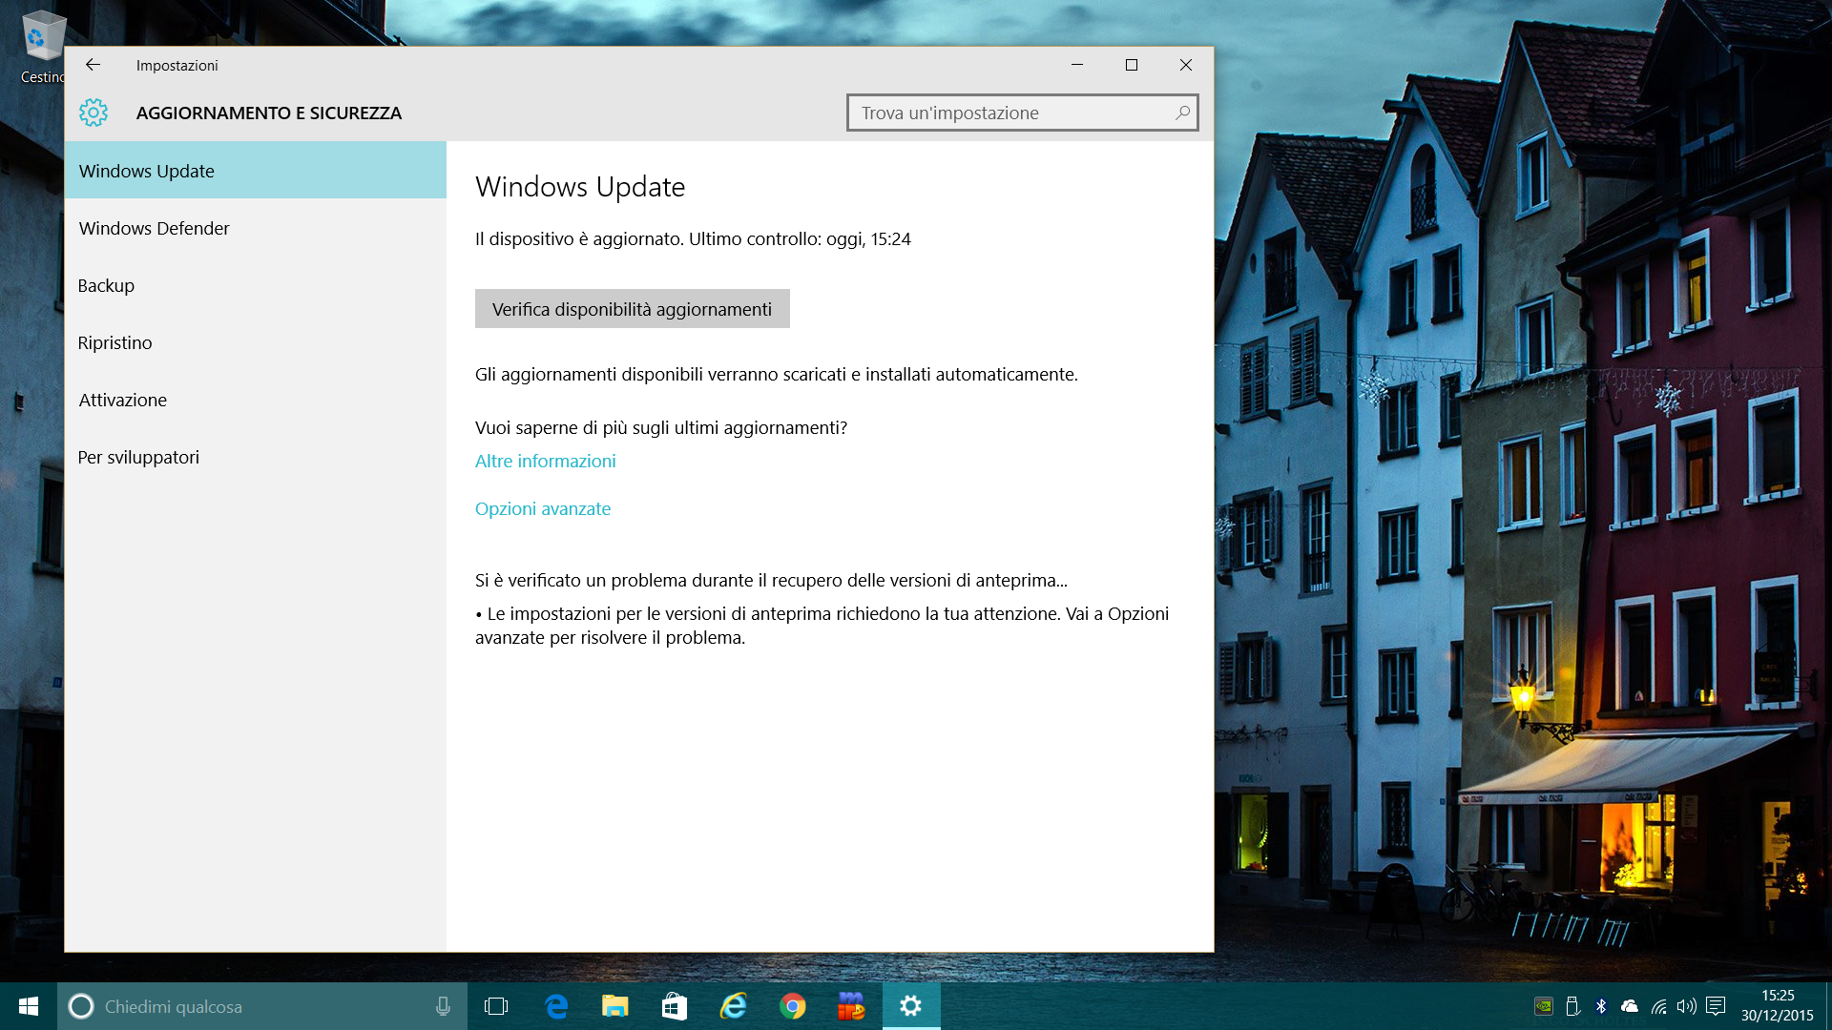
Task: Launch Google Chrome from taskbar
Action: tap(793, 1006)
